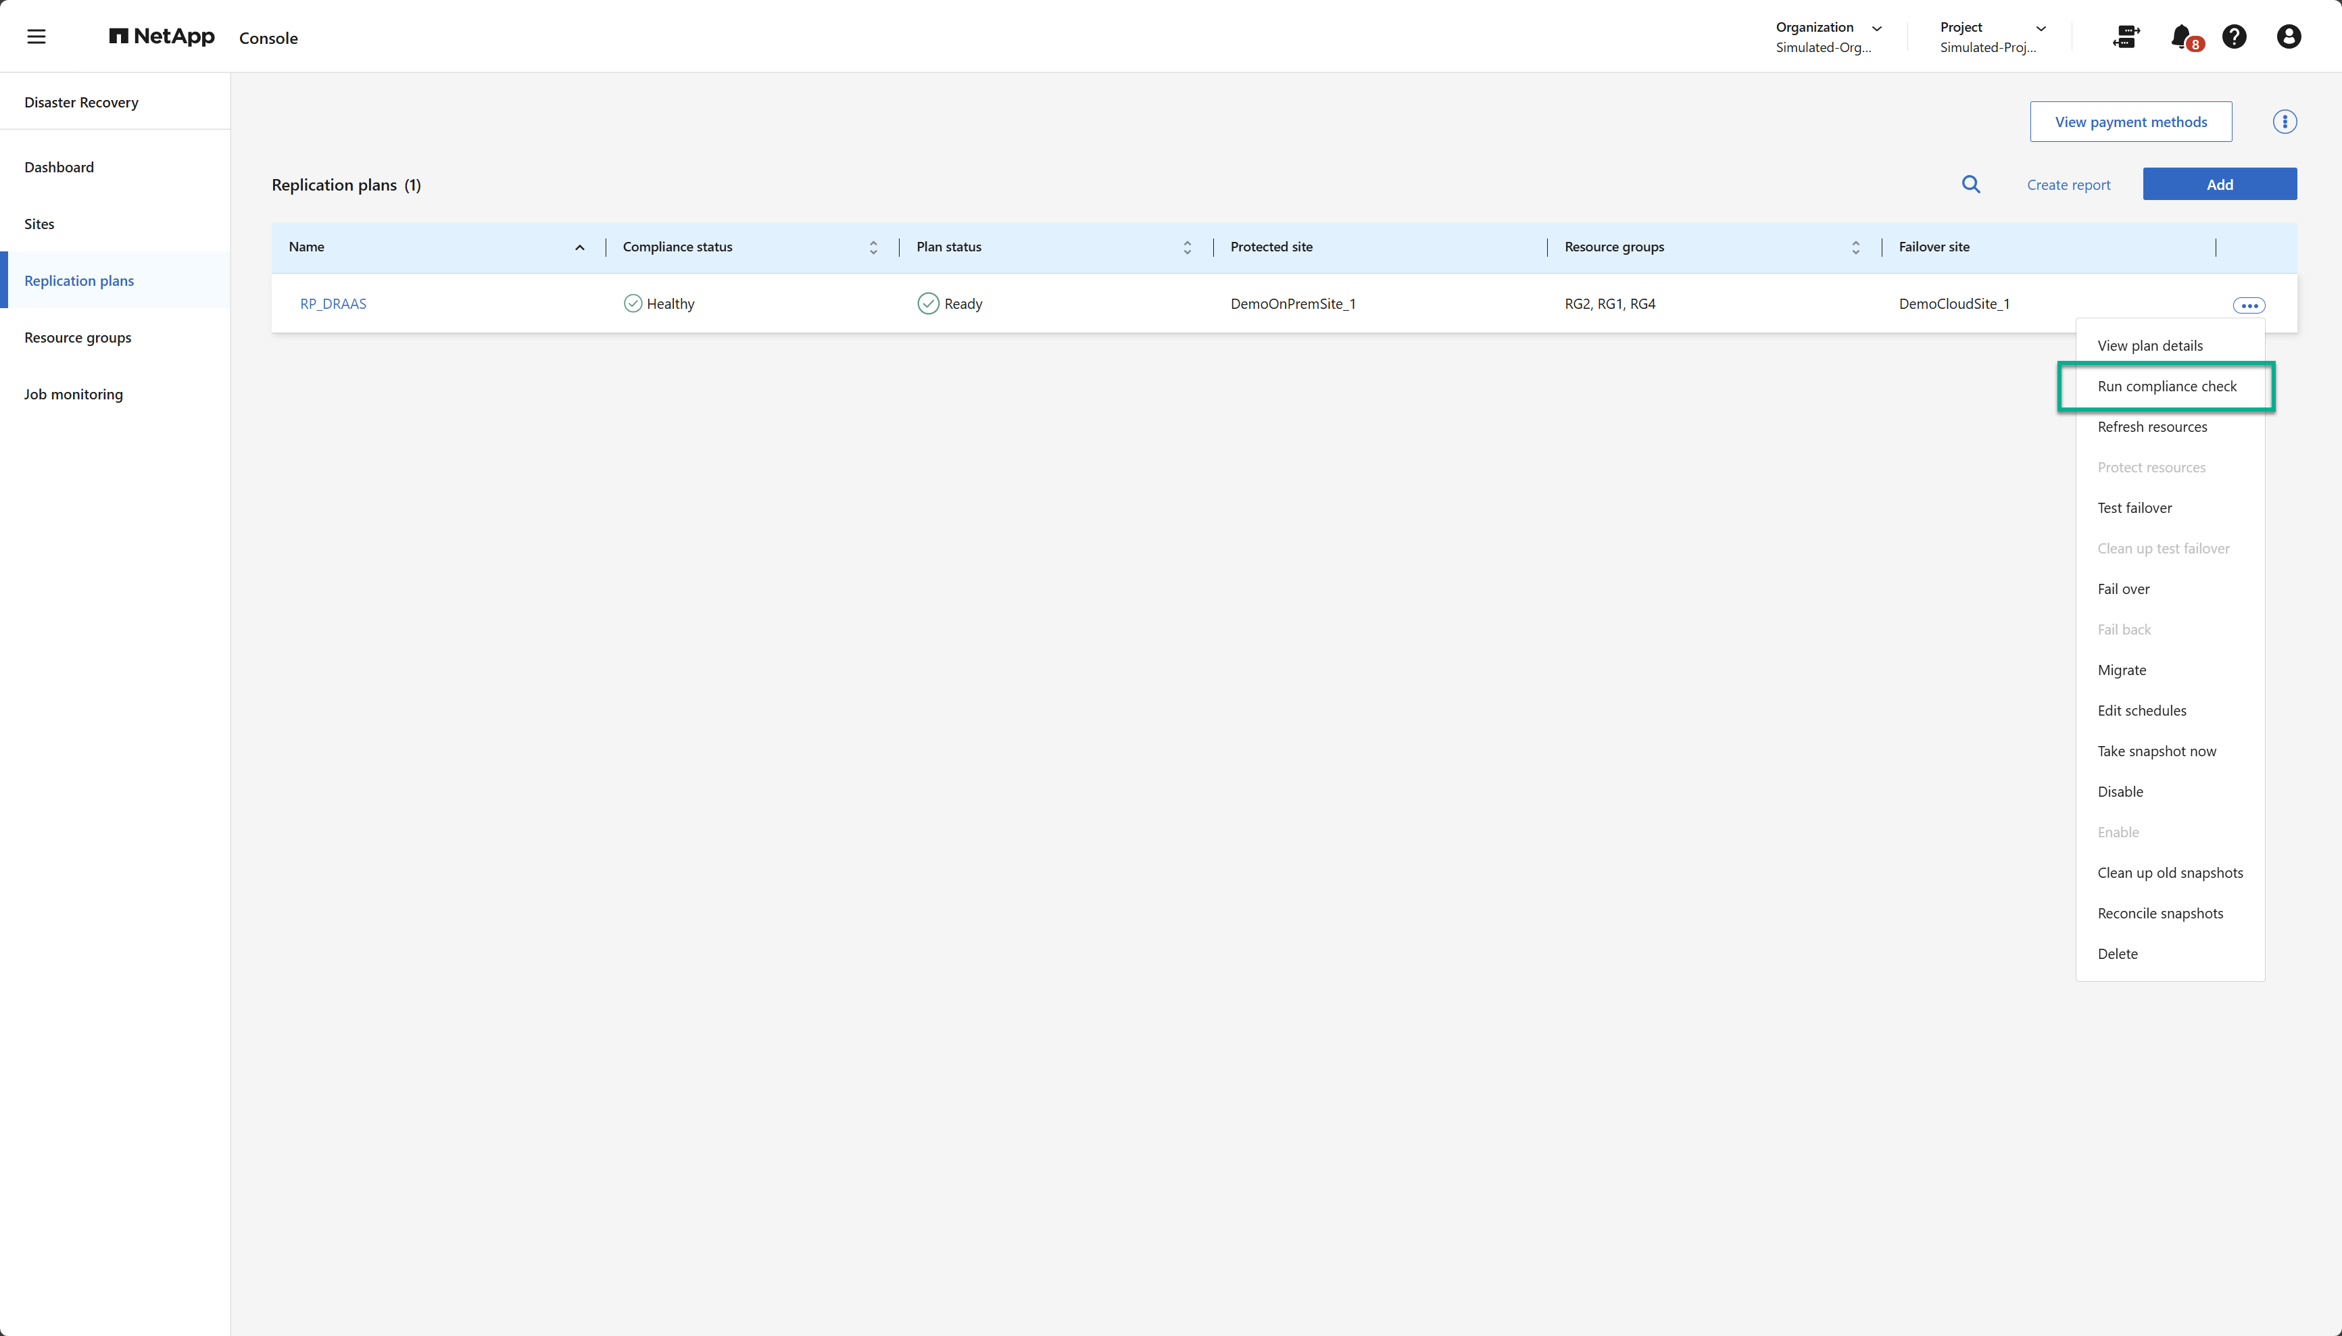Sort by the Compliance status column
The image size is (2342, 1336).
tap(873, 247)
